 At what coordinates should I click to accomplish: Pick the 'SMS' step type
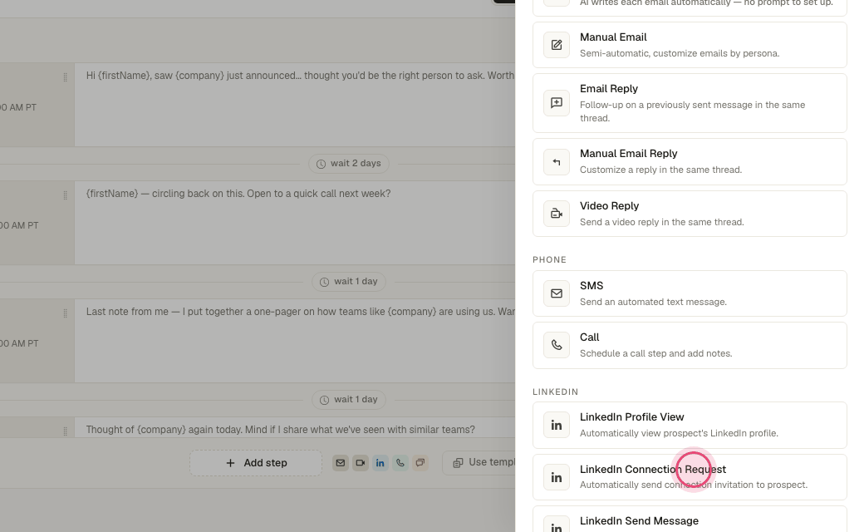point(690,293)
